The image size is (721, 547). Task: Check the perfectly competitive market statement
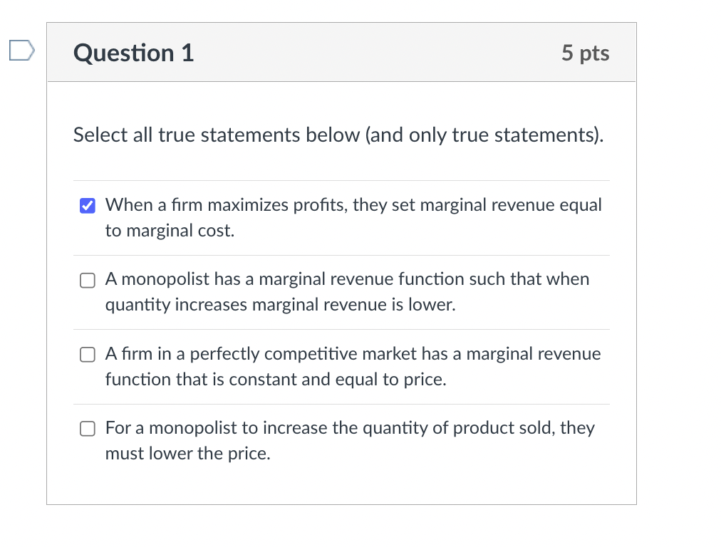[87, 354]
